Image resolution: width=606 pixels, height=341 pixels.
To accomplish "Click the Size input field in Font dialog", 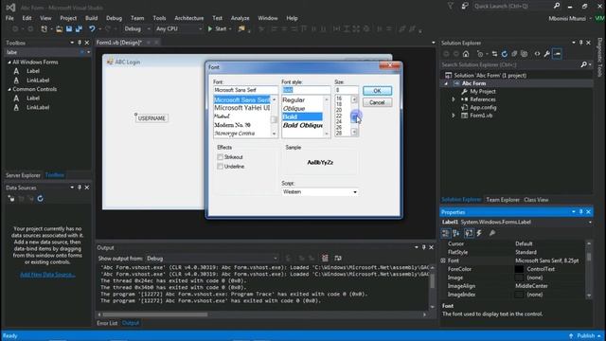I will click(347, 90).
